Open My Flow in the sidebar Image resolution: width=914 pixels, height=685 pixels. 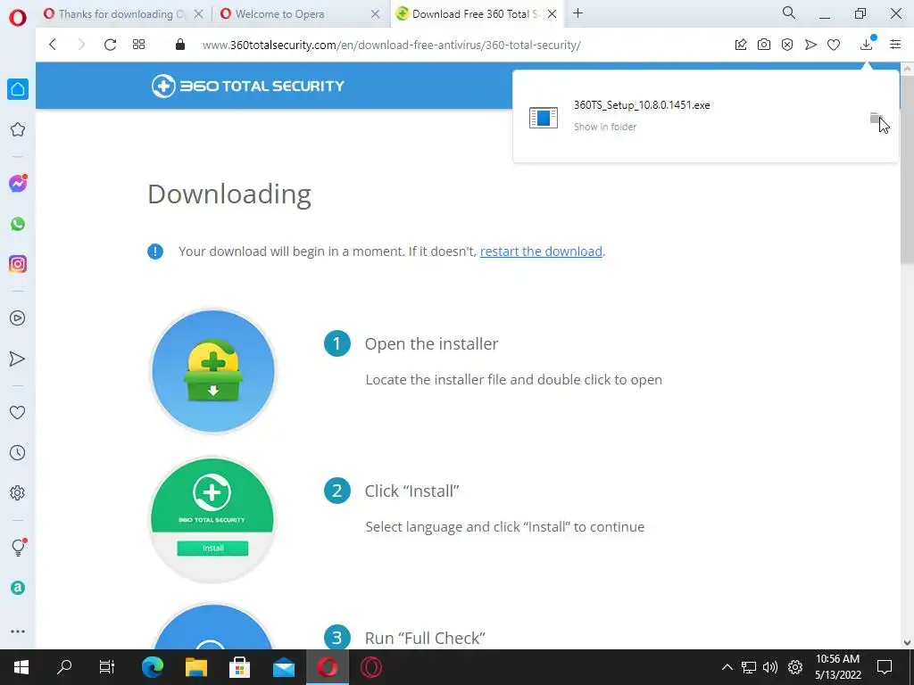click(18, 359)
